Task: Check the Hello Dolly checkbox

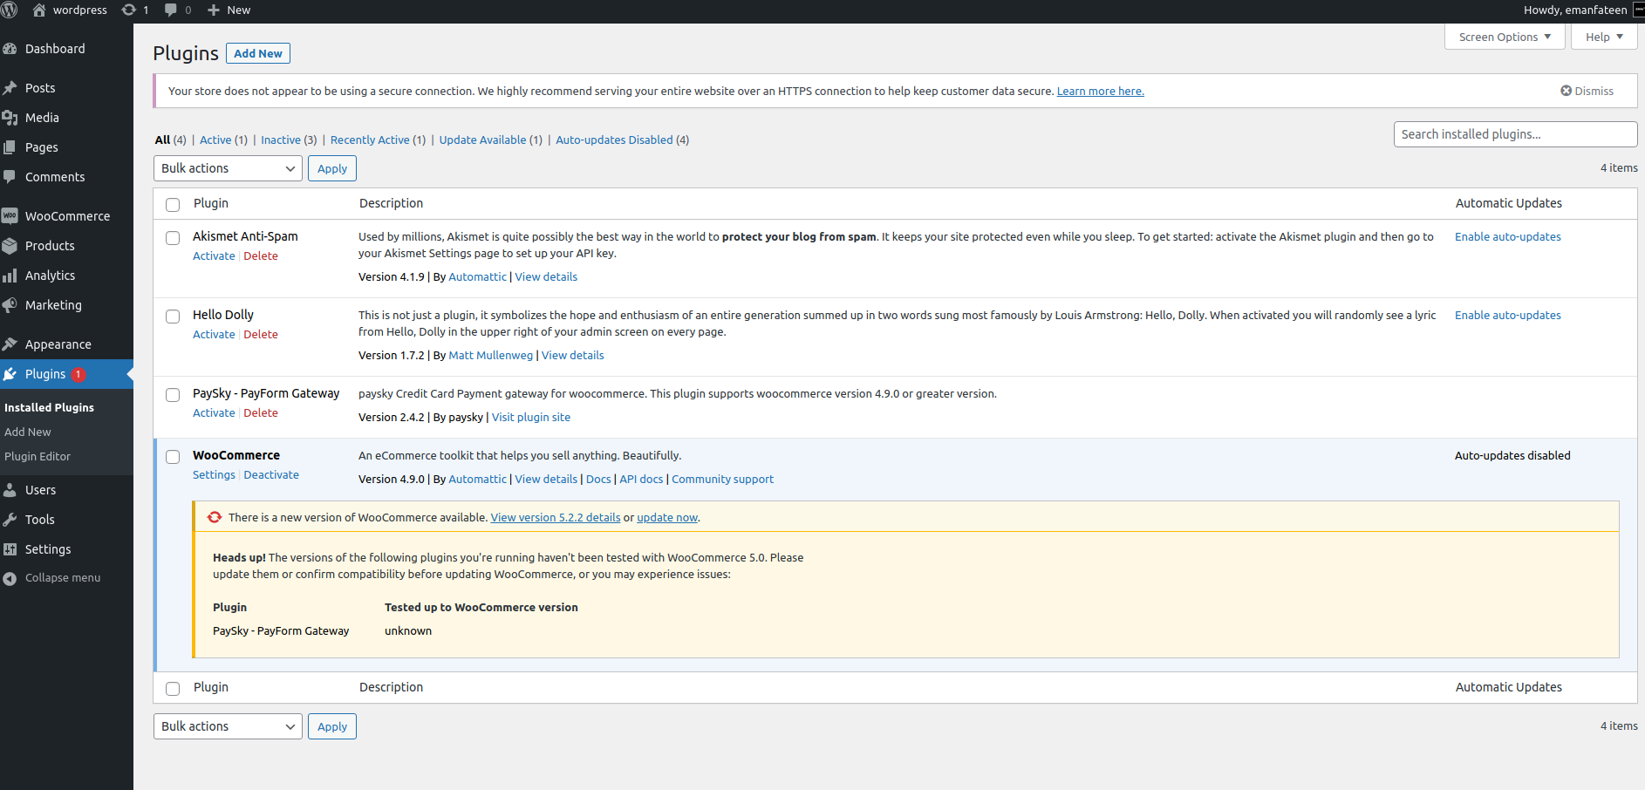Action: coord(173,317)
